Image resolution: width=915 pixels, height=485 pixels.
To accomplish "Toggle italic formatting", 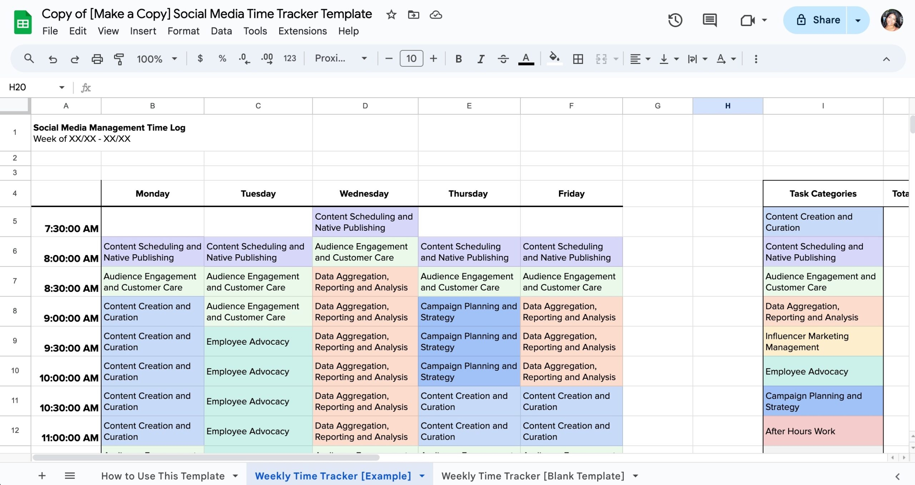I will (480, 59).
